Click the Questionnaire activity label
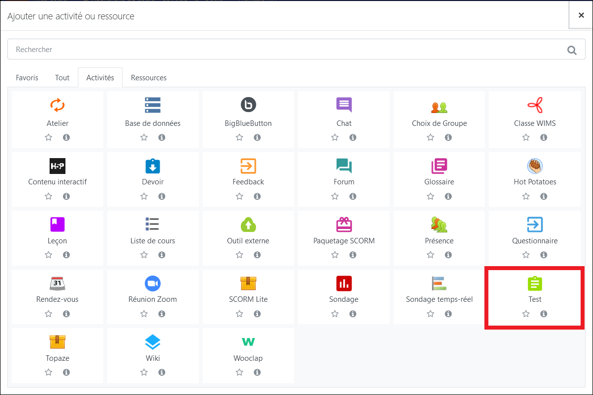 (x=534, y=241)
